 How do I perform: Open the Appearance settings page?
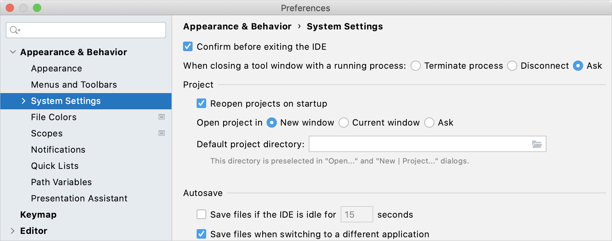(56, 68)
